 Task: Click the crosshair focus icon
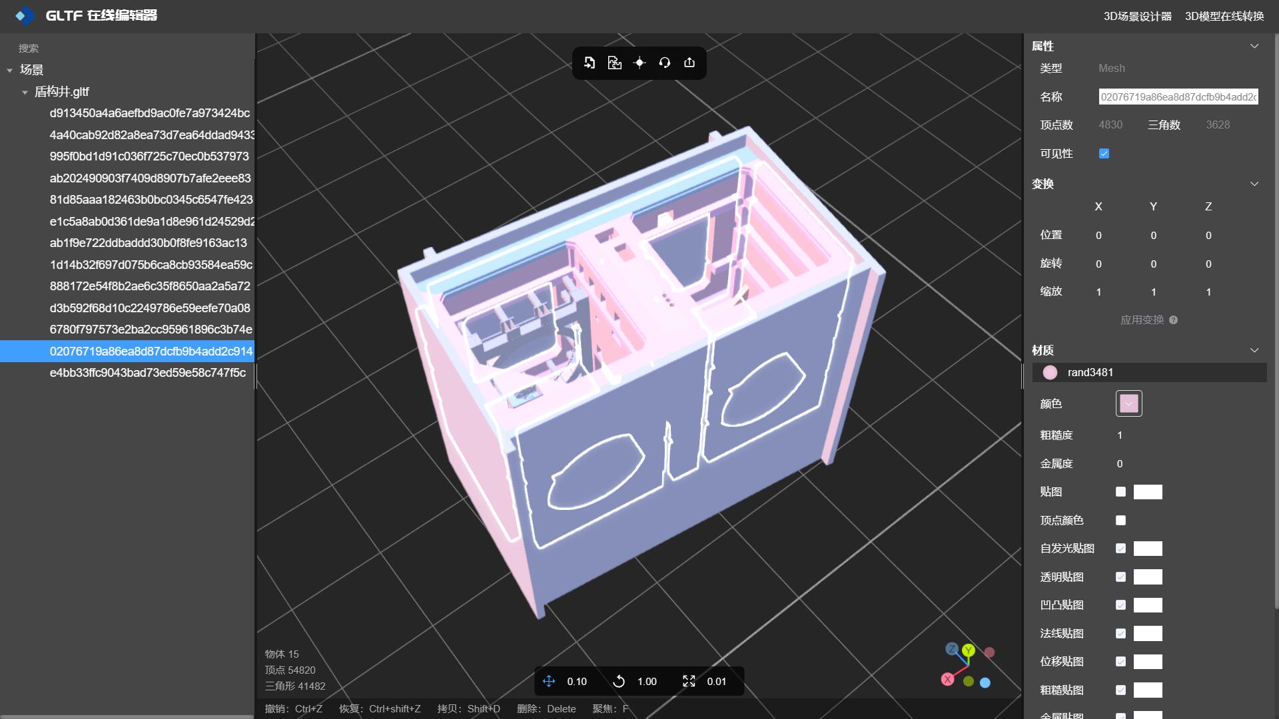point(639,63)
